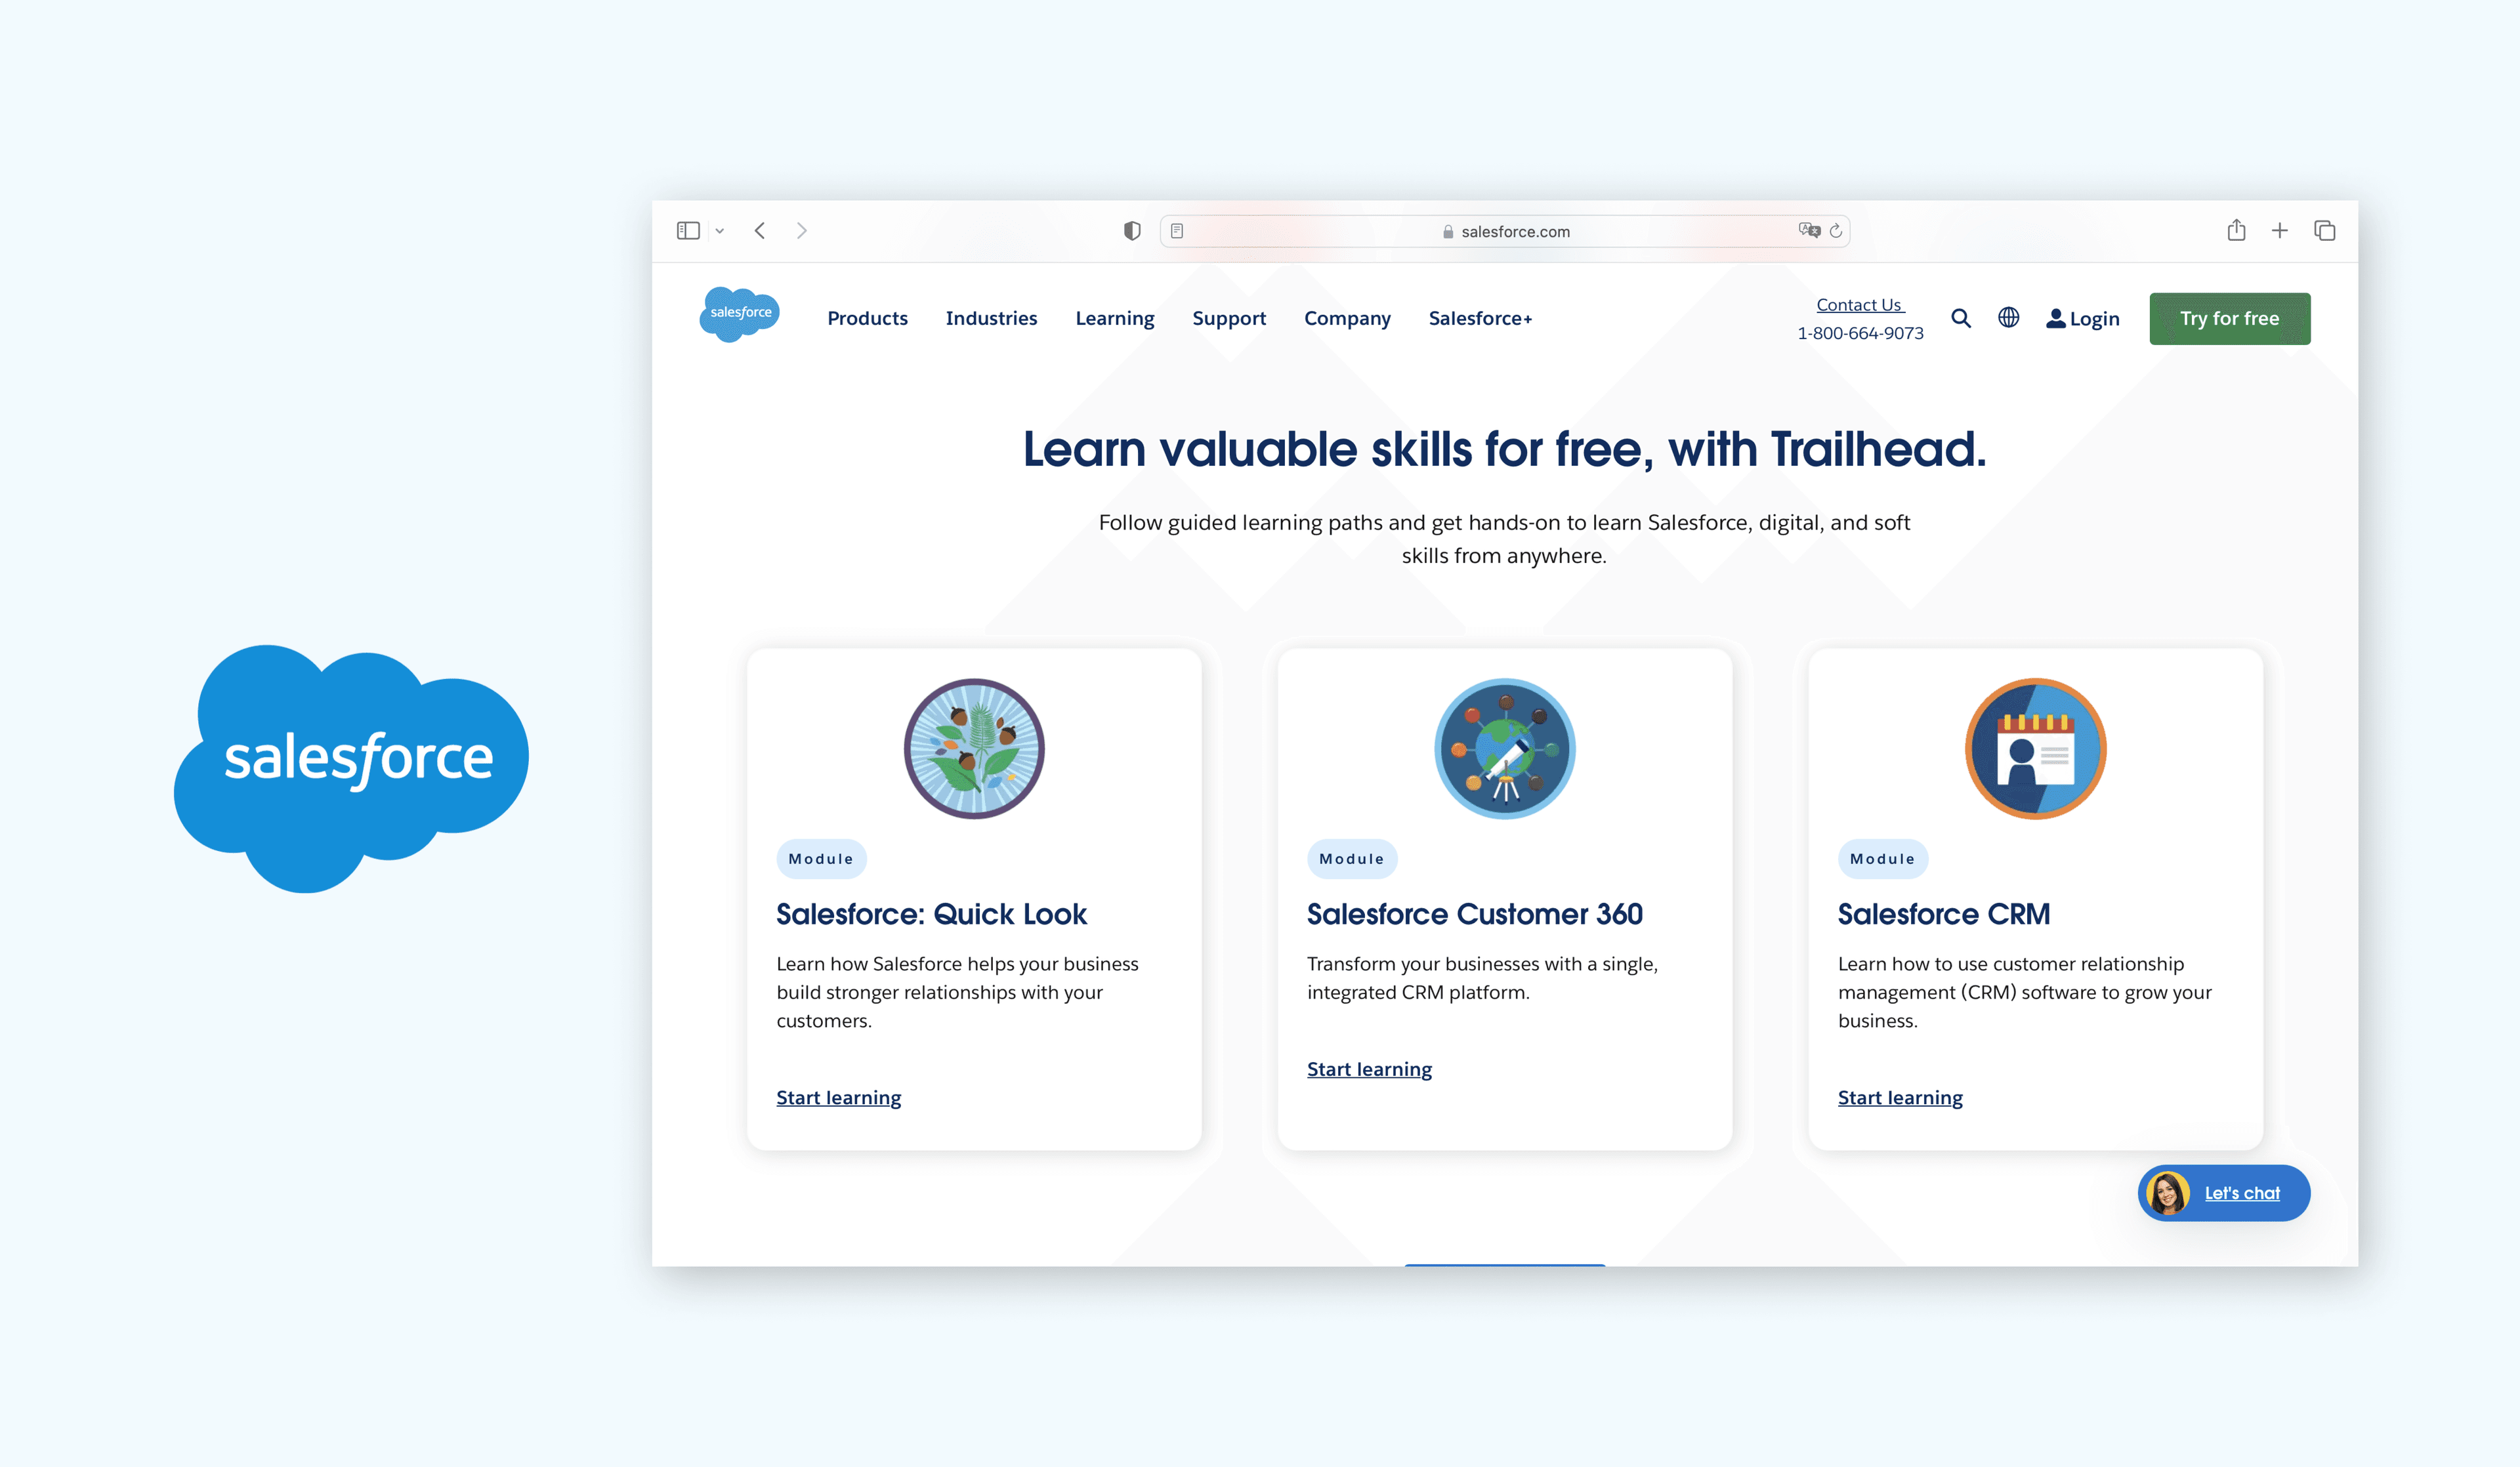Click the Try for free button
This screenshot has height=1467, width=2520.
(2229, 318)
